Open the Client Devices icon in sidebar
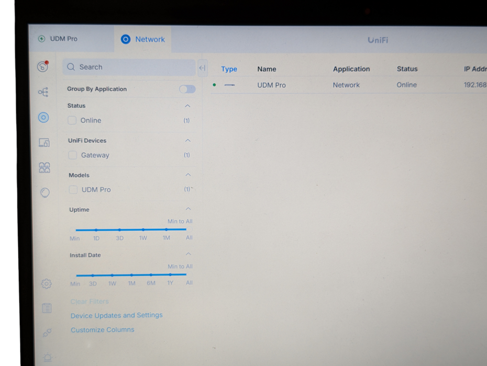Image resolution: width=487 pixels, height=366 pixels. point(44,143)
